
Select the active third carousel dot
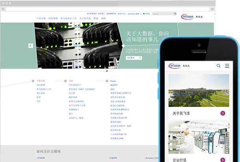click(107, 71)
